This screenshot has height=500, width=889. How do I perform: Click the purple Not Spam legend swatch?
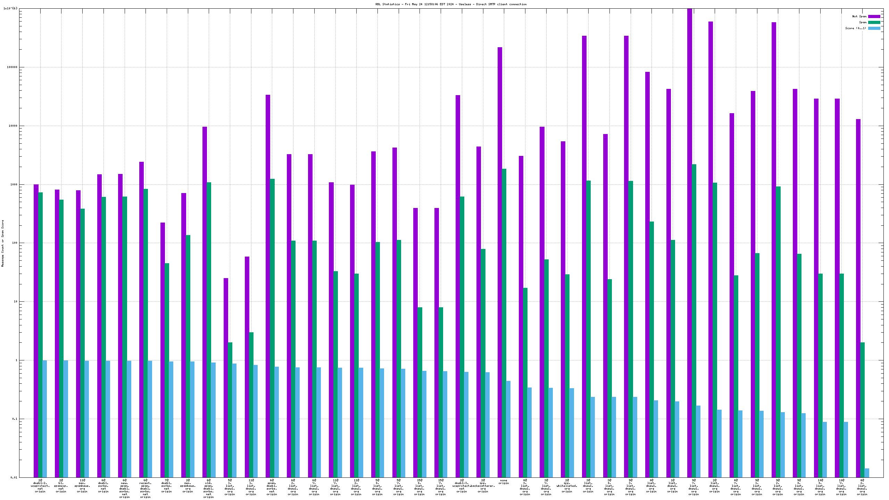[x=874, y=16]
